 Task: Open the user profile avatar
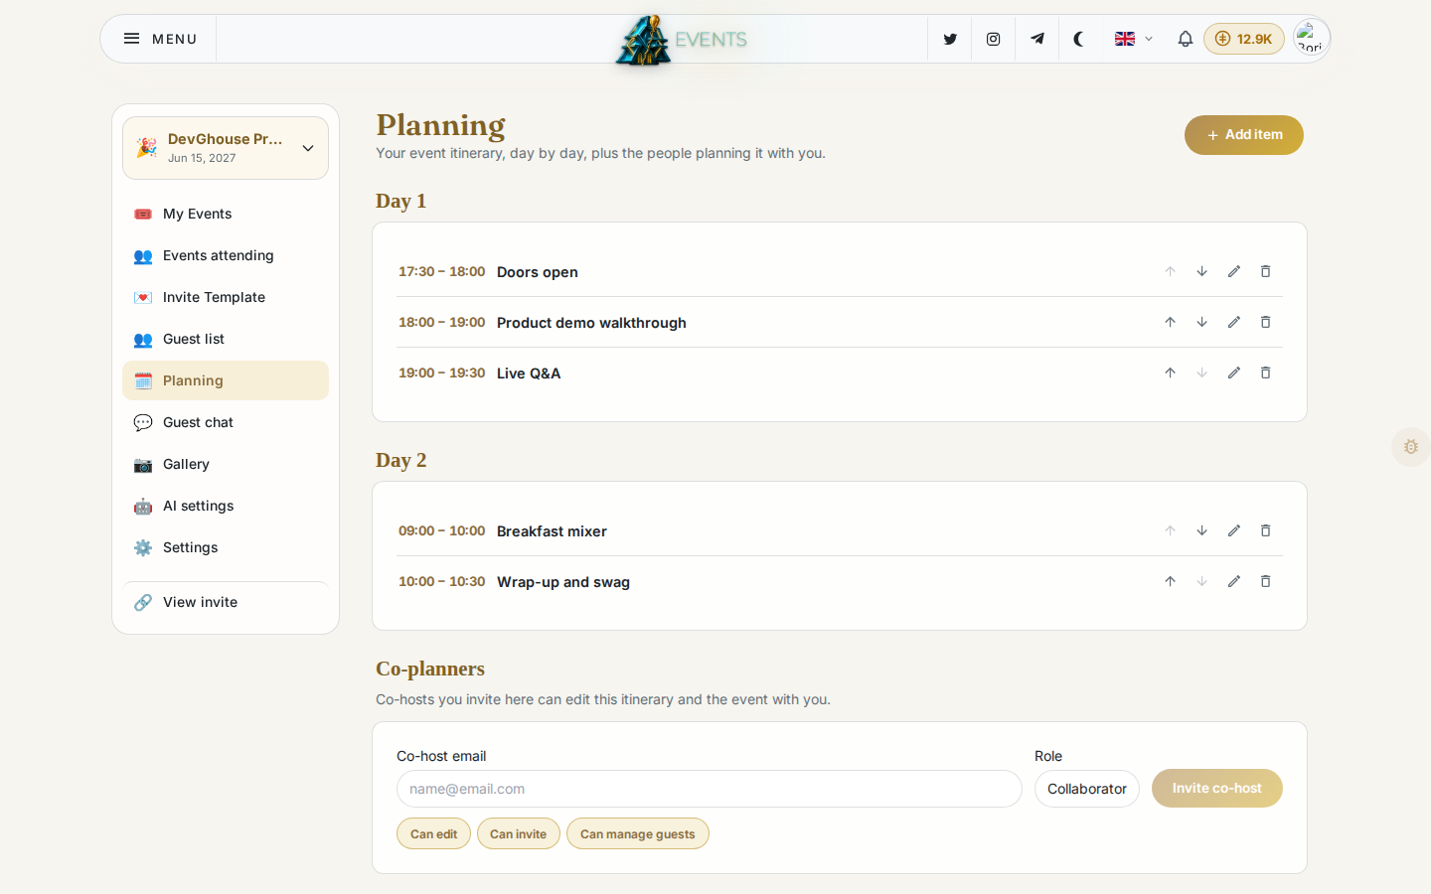(1311, 39)
